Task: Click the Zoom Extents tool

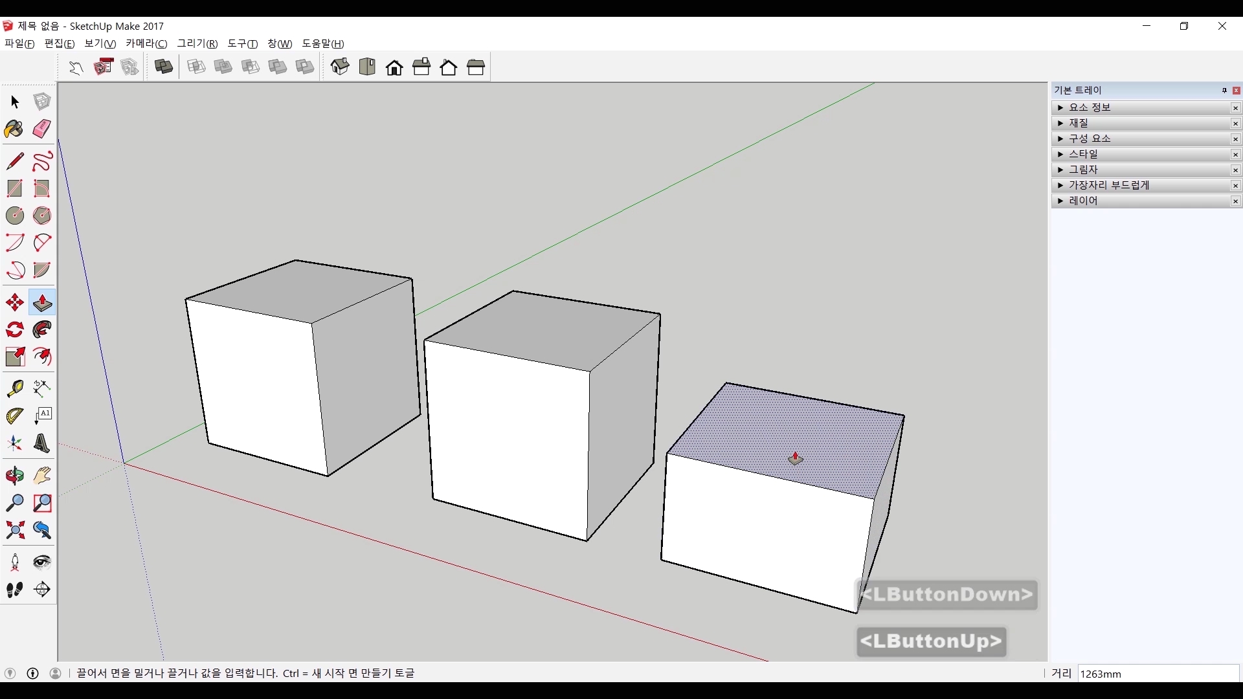Action: (x=15, y=531)
